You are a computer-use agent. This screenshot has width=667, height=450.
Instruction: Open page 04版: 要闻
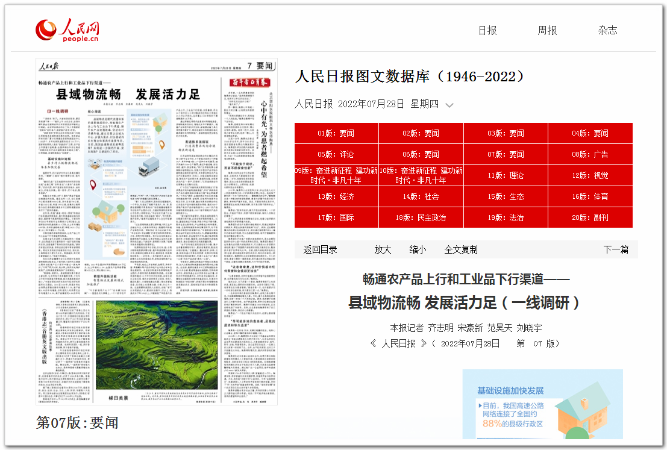pos(590,133)
